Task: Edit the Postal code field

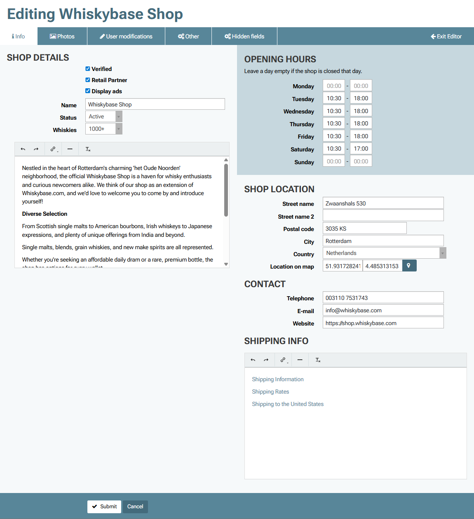Action: point(365,228)
